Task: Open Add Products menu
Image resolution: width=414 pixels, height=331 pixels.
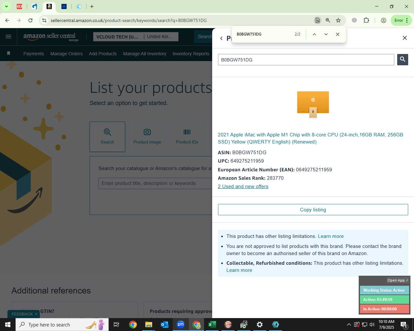Action: pyautogui.click(x=103, y=54)
